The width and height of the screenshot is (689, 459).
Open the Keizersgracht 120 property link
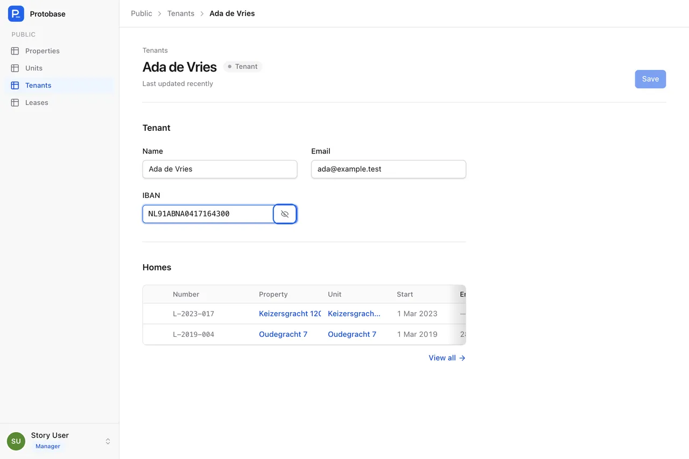click(x=290, y=314)
